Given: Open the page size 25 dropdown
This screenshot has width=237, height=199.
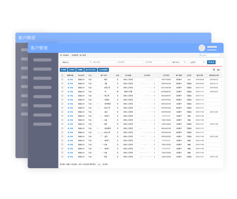Looking at the screenshot, I should click(99, 164).
